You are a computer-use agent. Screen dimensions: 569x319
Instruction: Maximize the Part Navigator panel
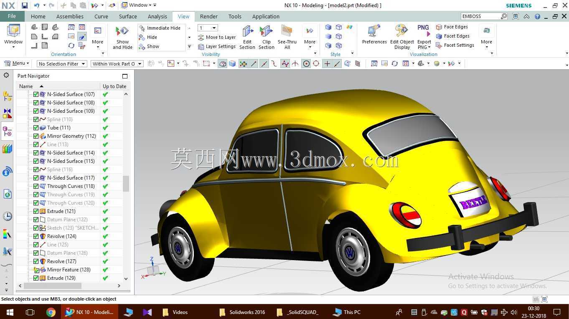tap(124, 76)
